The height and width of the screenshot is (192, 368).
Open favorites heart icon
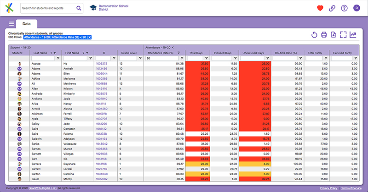(320, 8)
